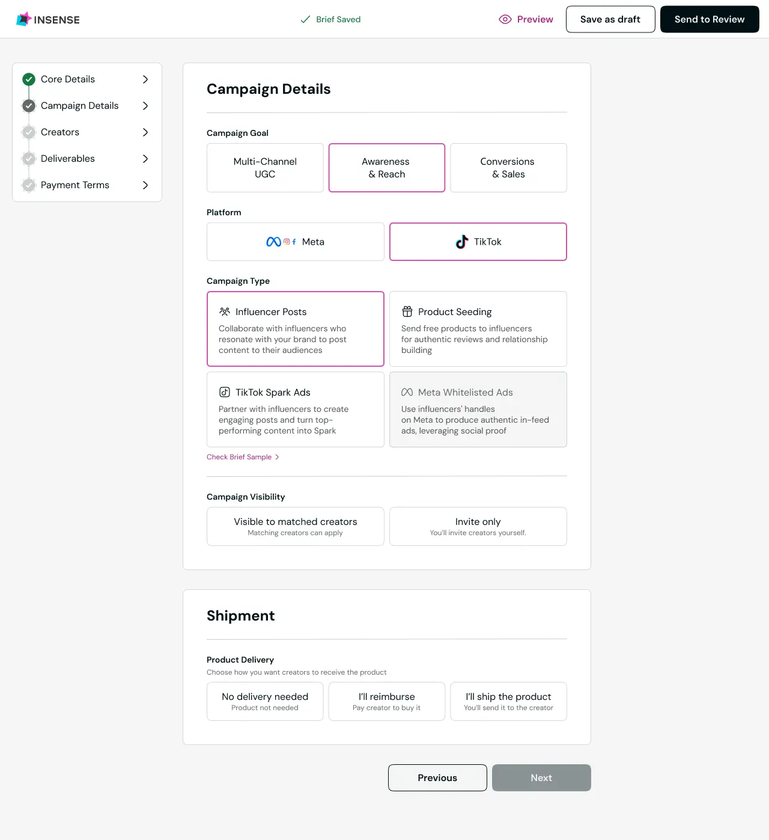Select Multi-Channel UGC campaign goal
The width and height of the screenshot is (769, 840).
(x=265, y=168)
